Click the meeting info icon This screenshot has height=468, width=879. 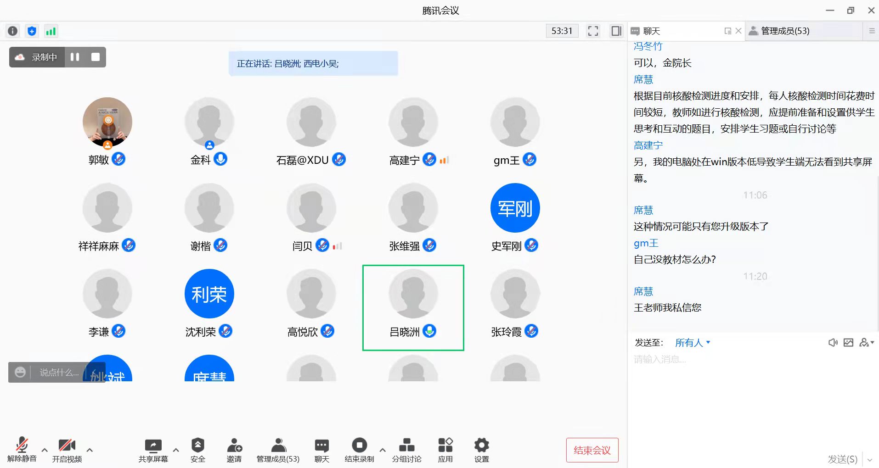coord(13,31)
